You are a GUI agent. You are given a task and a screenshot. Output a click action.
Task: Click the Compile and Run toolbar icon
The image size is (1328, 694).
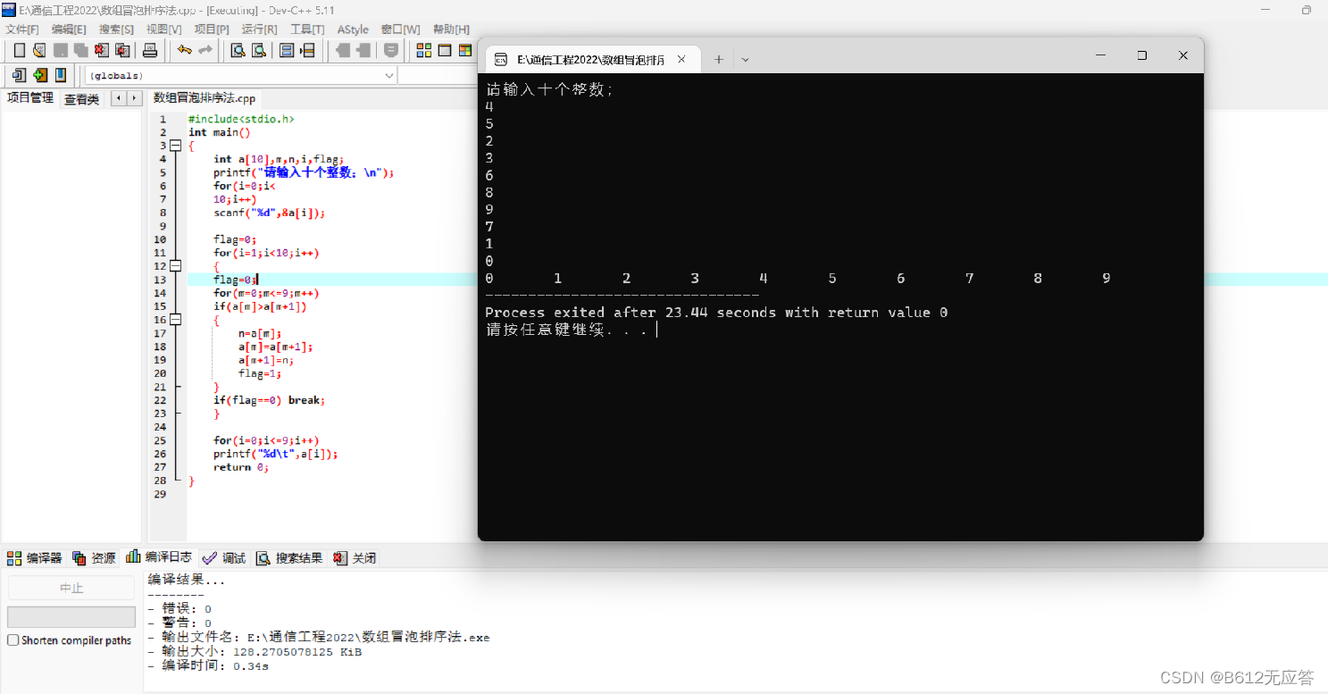[x=465, y=50]
